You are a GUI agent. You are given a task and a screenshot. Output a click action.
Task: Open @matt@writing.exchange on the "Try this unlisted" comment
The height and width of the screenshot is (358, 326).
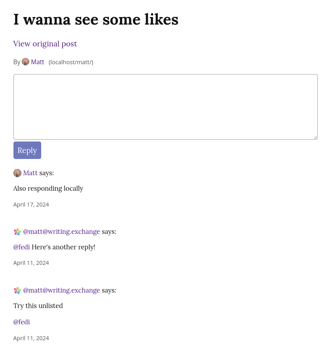(61, 290)
